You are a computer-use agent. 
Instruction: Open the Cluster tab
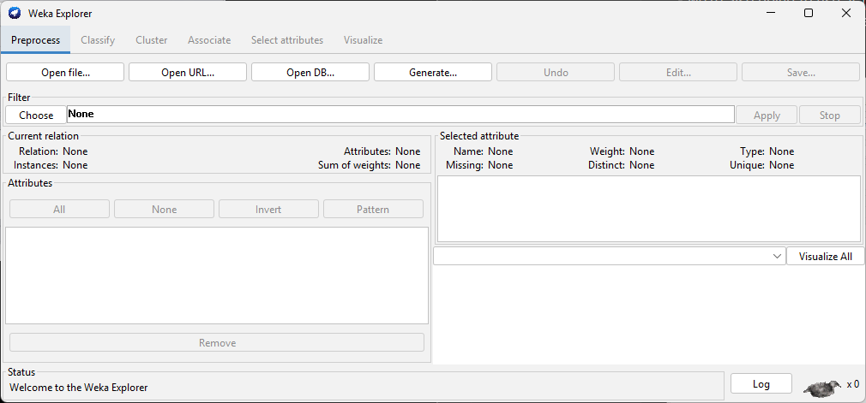(x=151, y=40)
